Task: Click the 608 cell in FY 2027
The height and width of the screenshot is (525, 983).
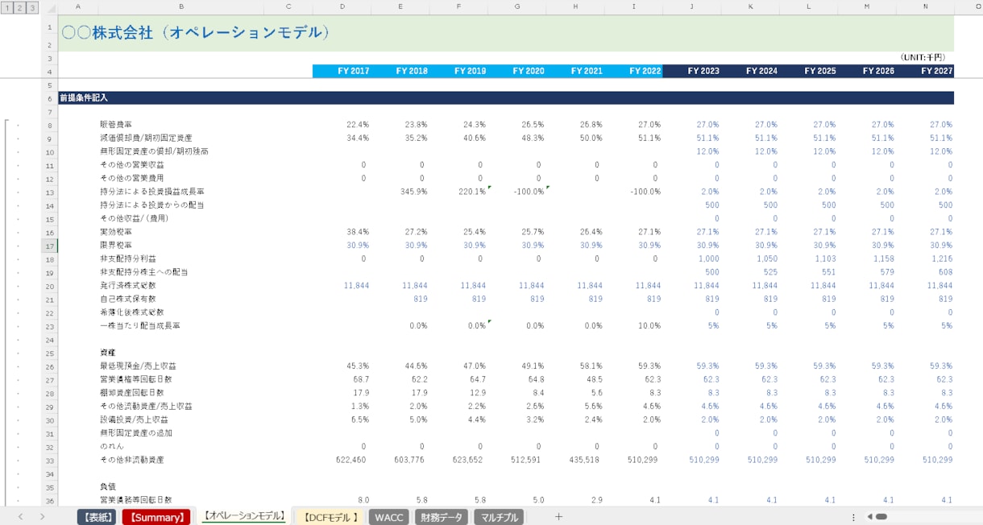Action: [944, 272]
